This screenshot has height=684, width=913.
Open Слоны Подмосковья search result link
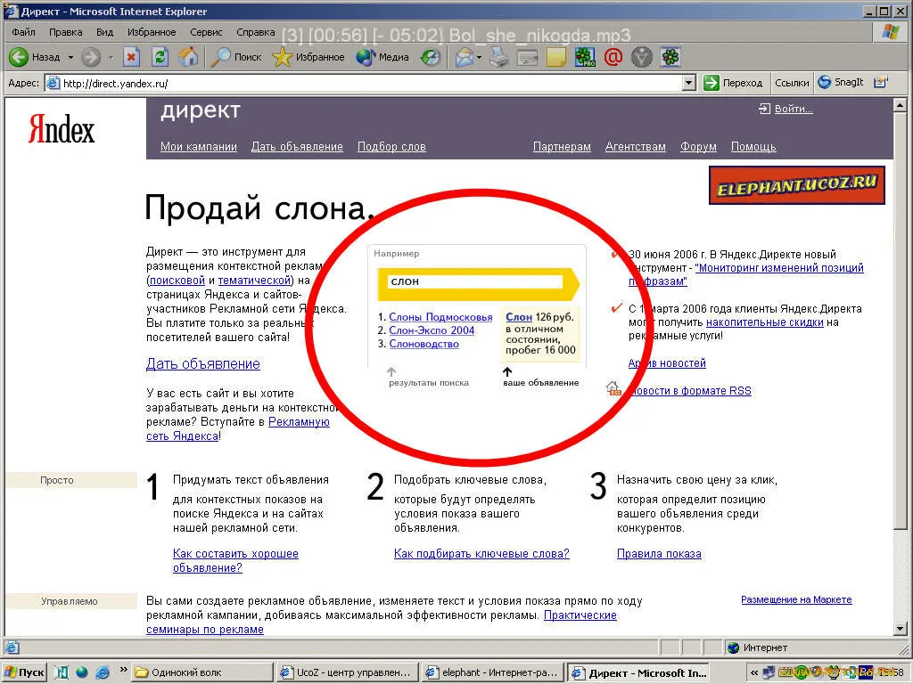[x=440, y=317]
